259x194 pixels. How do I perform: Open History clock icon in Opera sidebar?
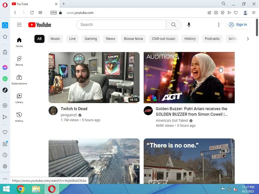click(x=5, y=155)
